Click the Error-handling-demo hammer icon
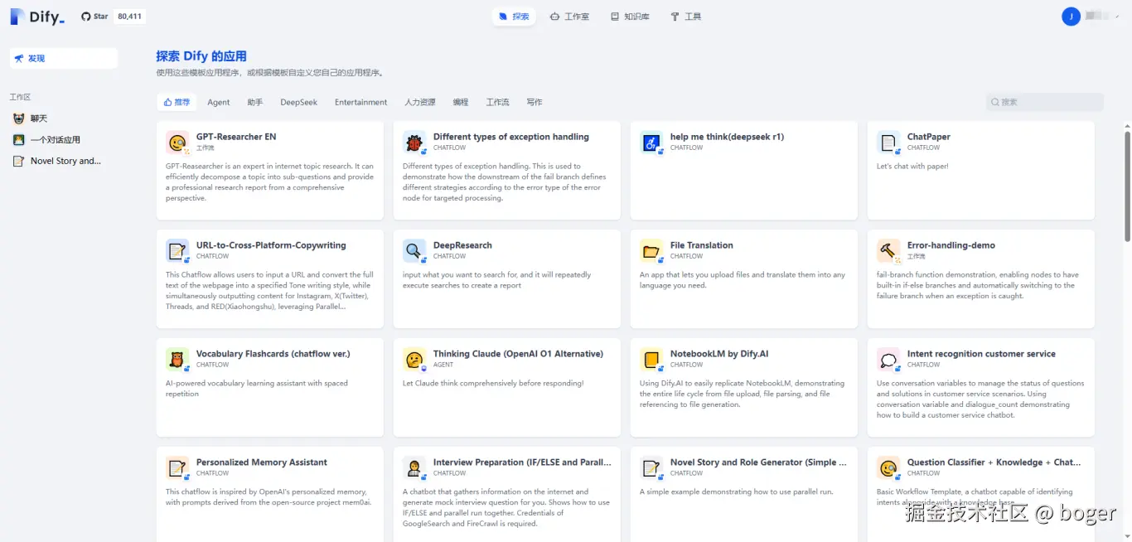The image size is (1132, 542). tap(888, 251)
